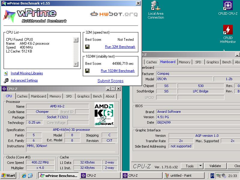Launch Internet Explorer from quick launch
The height and width of the screenshot is (180, 240).
click(24, 175)
